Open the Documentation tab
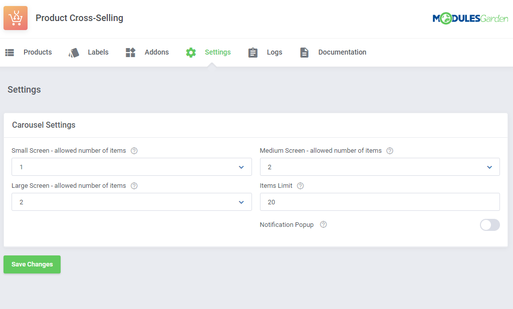 (x=342, y=52)
